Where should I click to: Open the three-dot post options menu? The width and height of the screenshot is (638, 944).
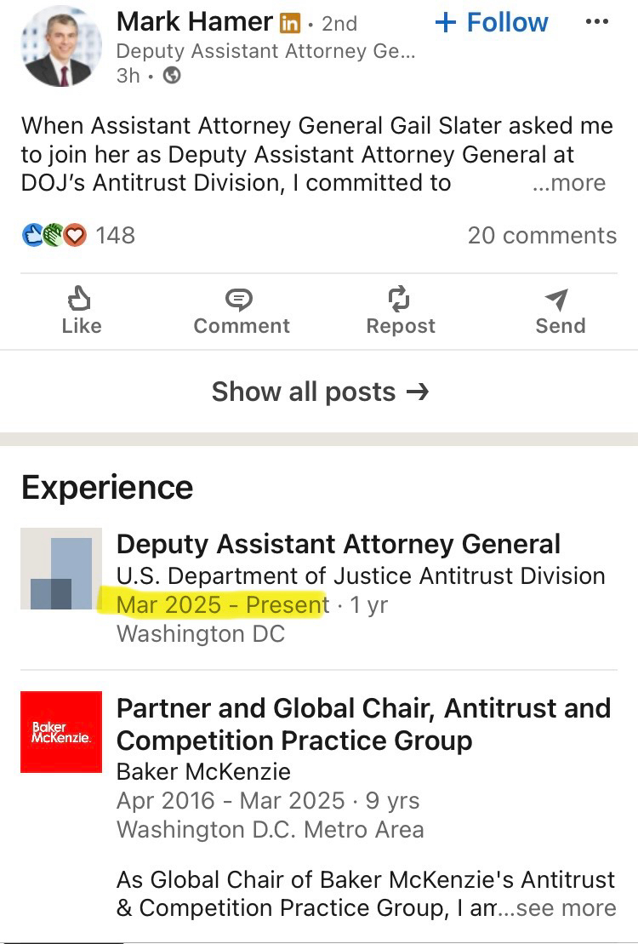click(597, 23)
